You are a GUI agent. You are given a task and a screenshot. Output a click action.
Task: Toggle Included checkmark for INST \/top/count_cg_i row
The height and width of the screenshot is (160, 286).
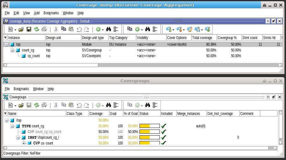tap(164, 137)
